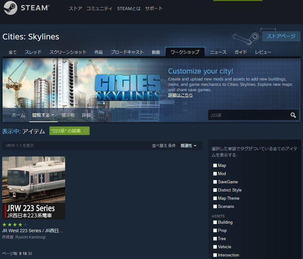Click the search magnifier icon
303x259 pixels.
point(293,115)
